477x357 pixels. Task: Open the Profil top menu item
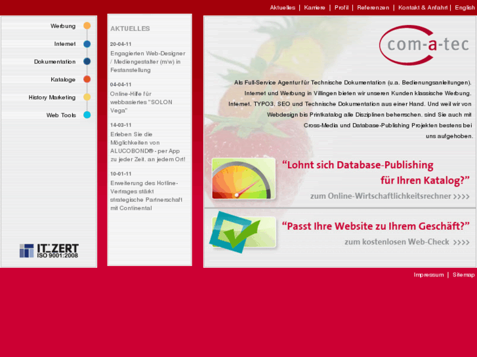[x=342, y=8]
